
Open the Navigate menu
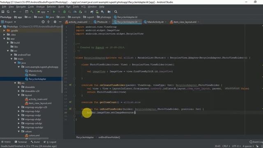click(x=21, y=7)
